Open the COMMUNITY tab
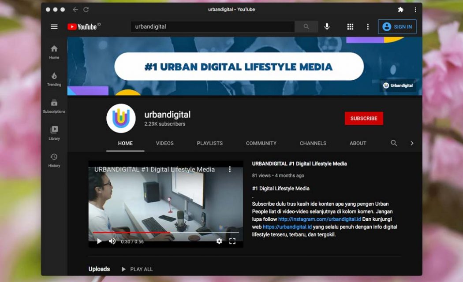The height and width of the screenshot is (282, 463). click(261, 143)
